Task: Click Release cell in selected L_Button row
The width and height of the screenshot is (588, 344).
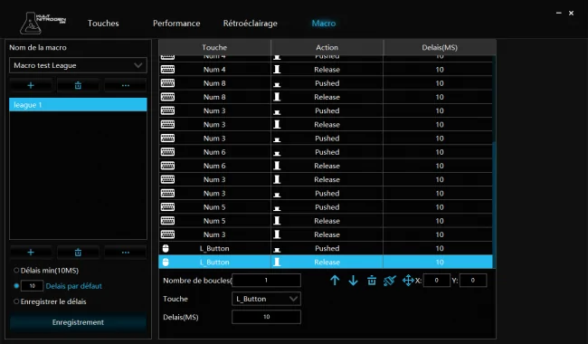Action: (x=327, y=262)
